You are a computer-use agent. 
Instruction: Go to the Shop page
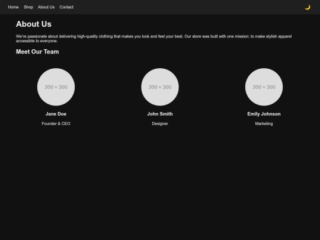pos(28,7)
